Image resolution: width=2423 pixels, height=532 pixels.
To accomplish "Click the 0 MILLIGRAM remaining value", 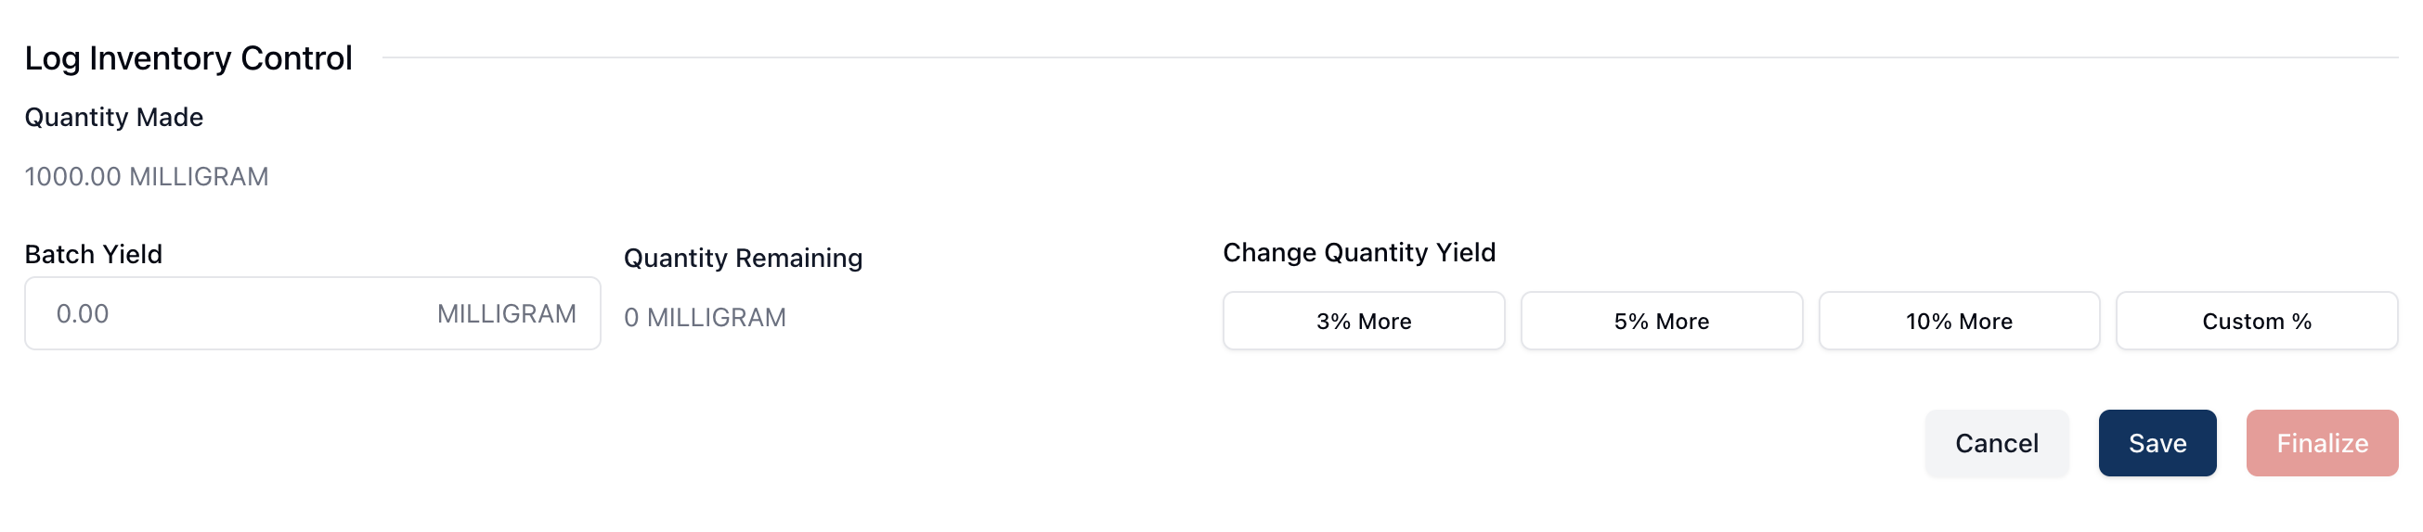I will coord(705,317).
